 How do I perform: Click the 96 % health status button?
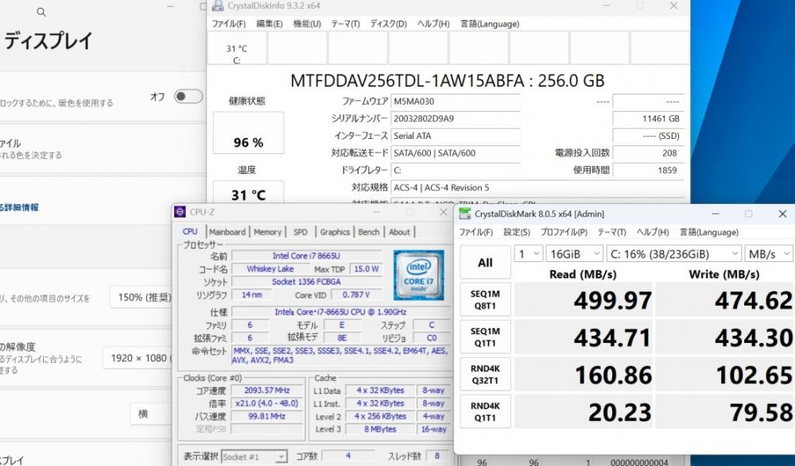[248, 133]
